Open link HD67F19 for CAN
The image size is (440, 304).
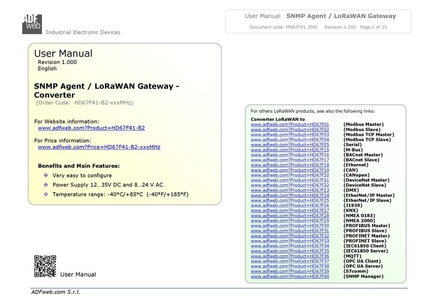290,170
